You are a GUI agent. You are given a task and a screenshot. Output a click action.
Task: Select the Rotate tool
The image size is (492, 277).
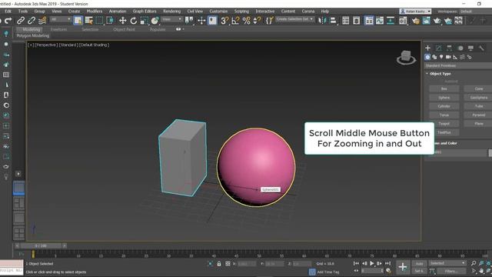click(133, 21)
